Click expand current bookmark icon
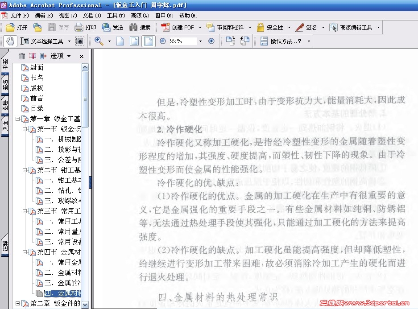This screenshot has width=418, height=309. click(43, 56)
